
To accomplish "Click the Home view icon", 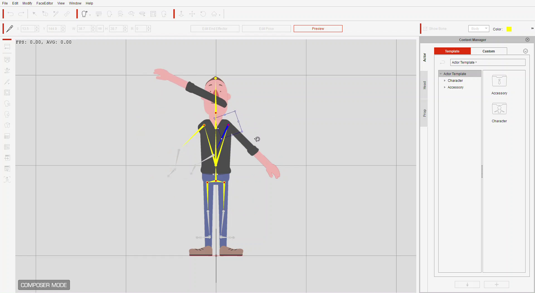I will pyautogui.click(x=214, y=14).
